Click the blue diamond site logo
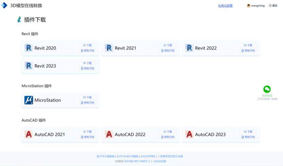The width and height of the screenshot is (283, 166). [x=4, y=5]
